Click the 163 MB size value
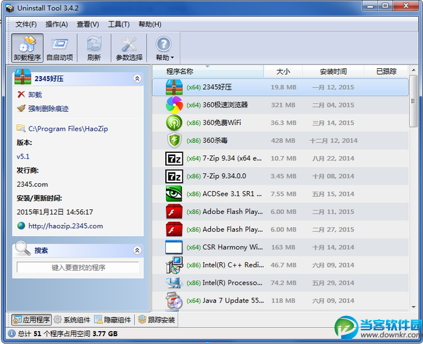Screen dimensions: 423x344 [x=283, y=247]
